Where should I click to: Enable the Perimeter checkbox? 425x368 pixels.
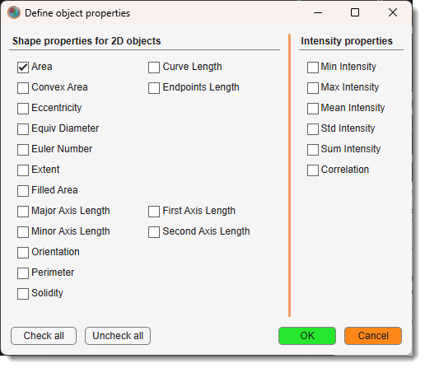pos(23,273)
